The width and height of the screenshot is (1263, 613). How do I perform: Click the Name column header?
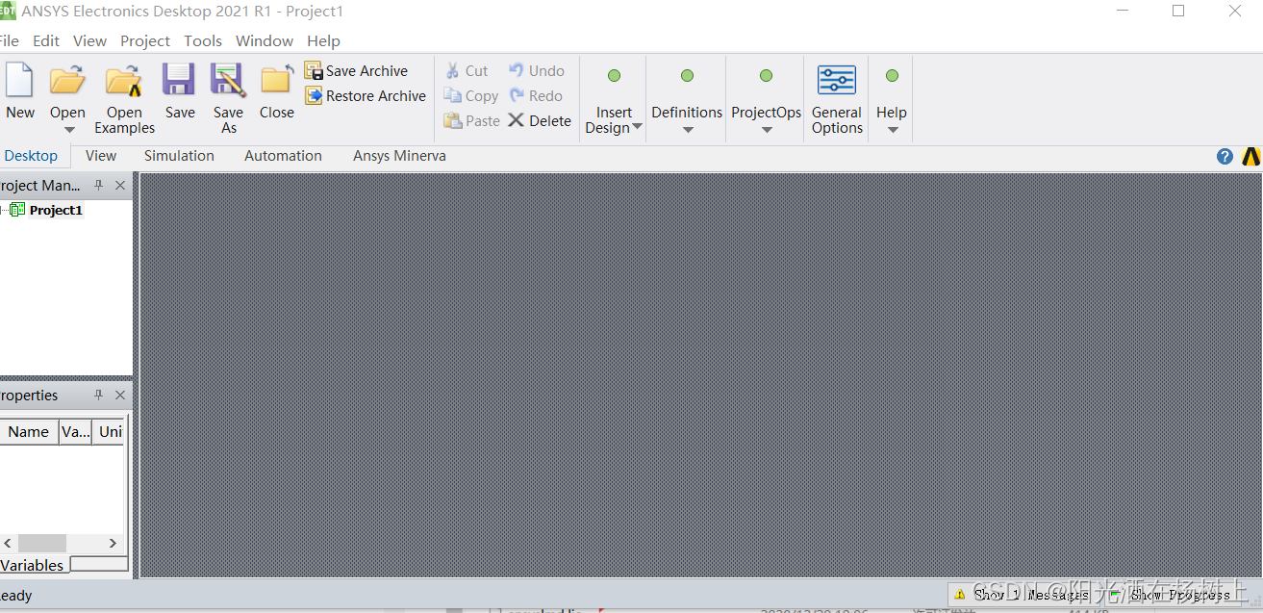[29, 431]
